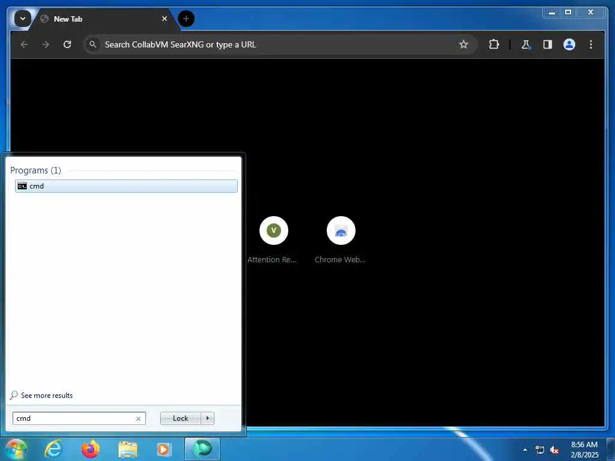Bookmark this tab with star icon
Image resolution: width=615 pixels, height=461 pixels.
(464, 44)
